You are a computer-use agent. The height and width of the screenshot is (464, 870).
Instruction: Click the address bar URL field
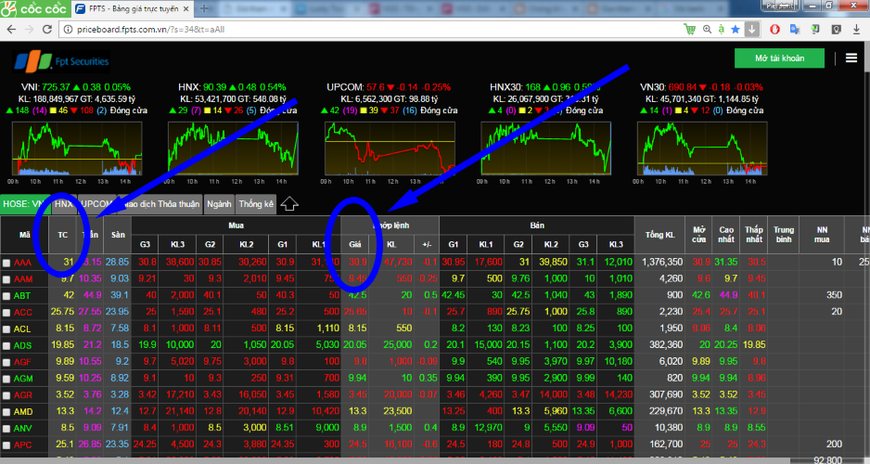(372, 30)
